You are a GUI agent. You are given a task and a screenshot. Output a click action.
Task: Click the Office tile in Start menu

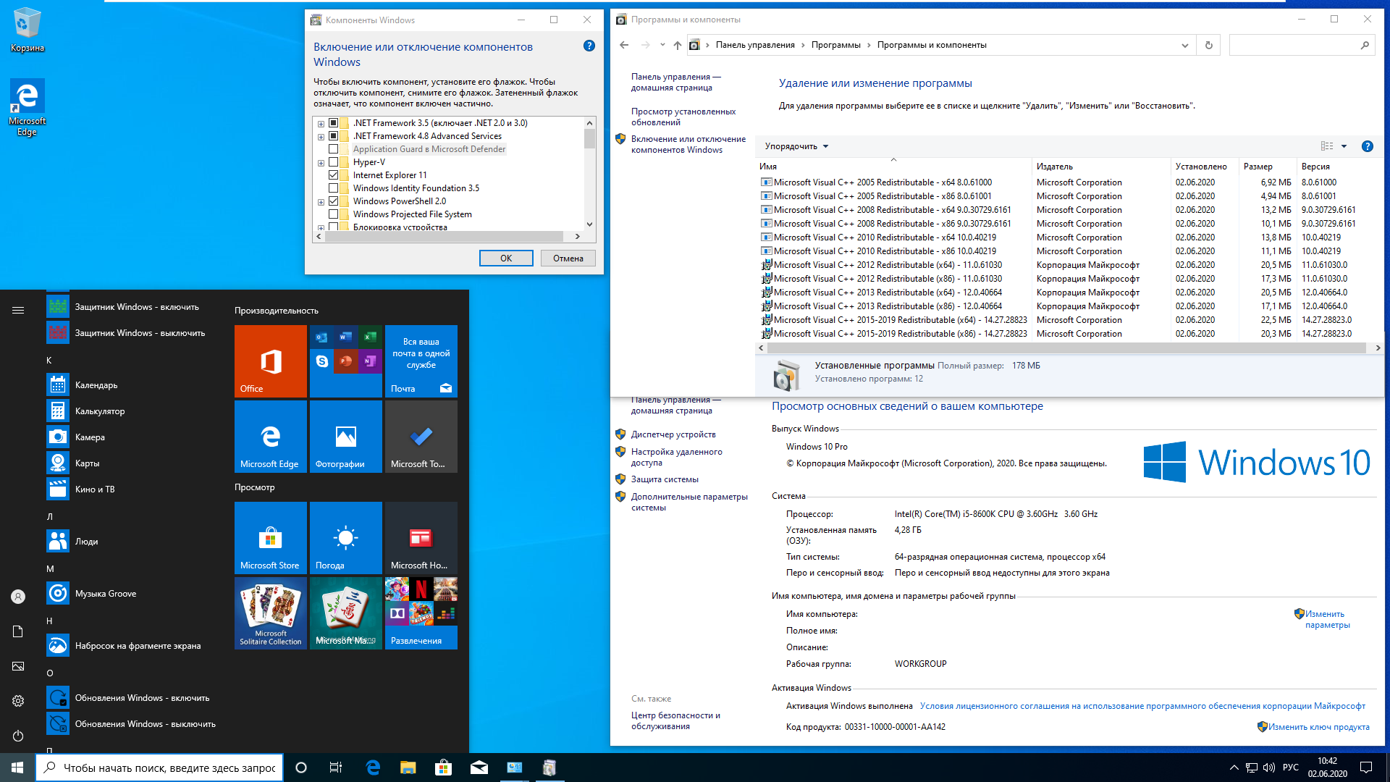271,361
